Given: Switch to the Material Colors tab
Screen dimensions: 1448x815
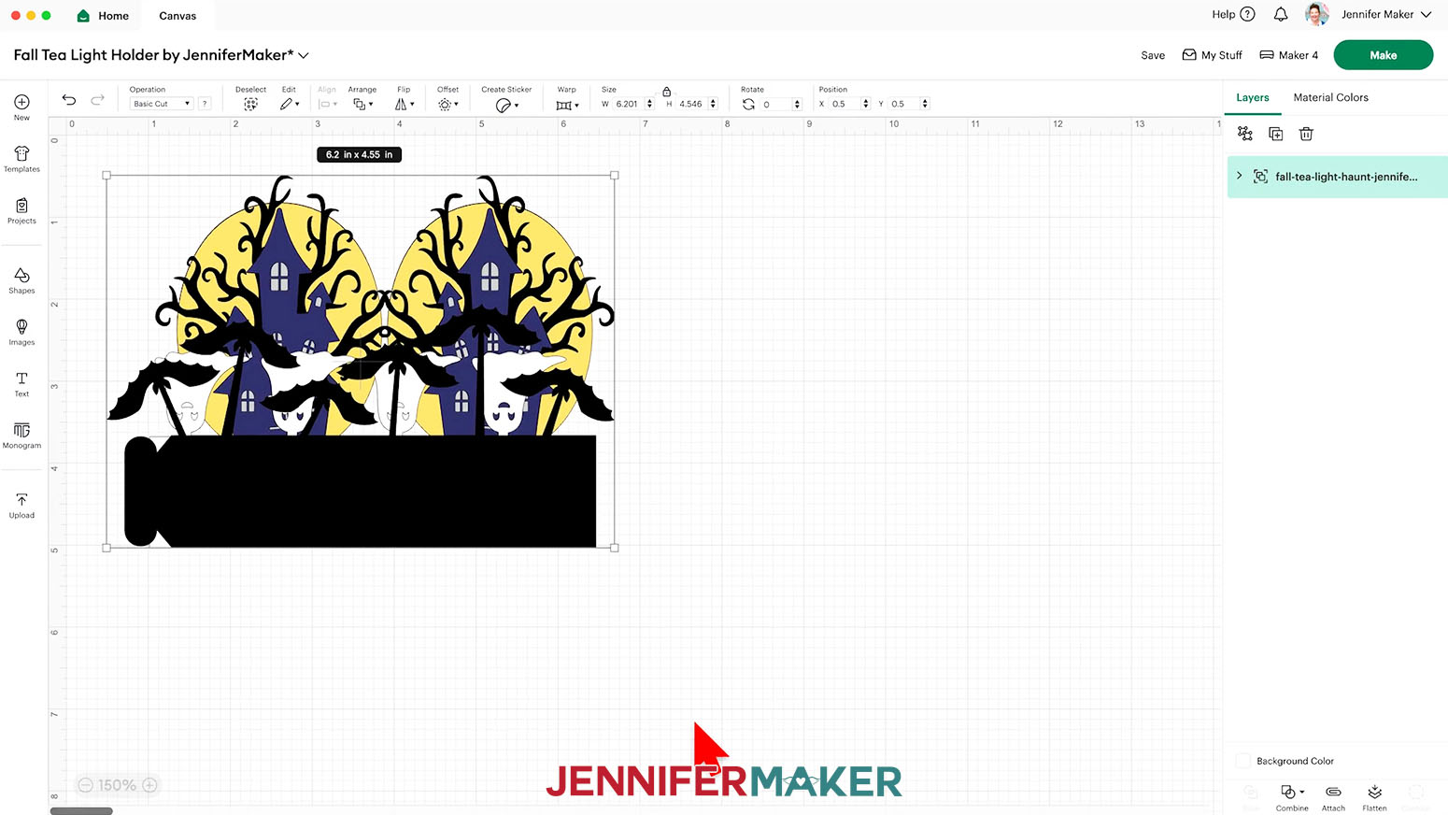Looking at the screenshot, I should pyautogui.click(x=1330, y=97).
